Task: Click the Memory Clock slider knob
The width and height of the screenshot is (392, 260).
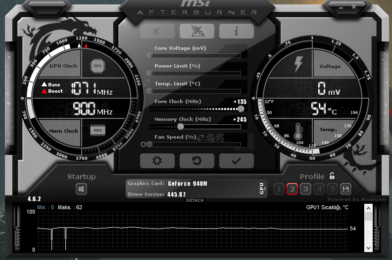Action: [x=180, y=127]
